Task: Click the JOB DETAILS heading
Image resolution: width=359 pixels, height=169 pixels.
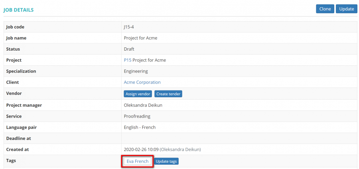Action: coord(18,10)
